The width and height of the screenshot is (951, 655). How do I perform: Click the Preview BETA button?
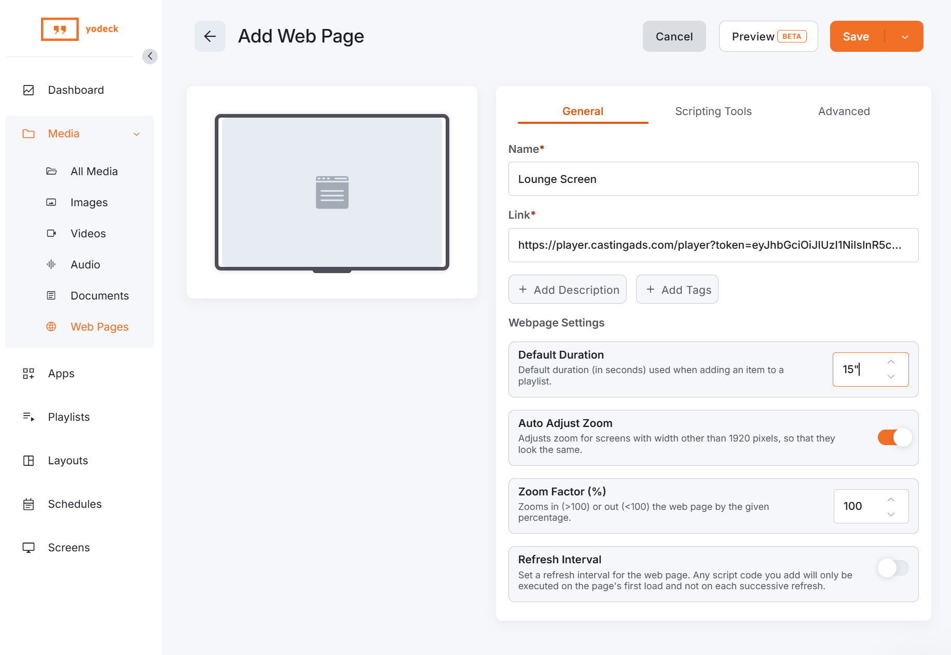pos(768,36)
